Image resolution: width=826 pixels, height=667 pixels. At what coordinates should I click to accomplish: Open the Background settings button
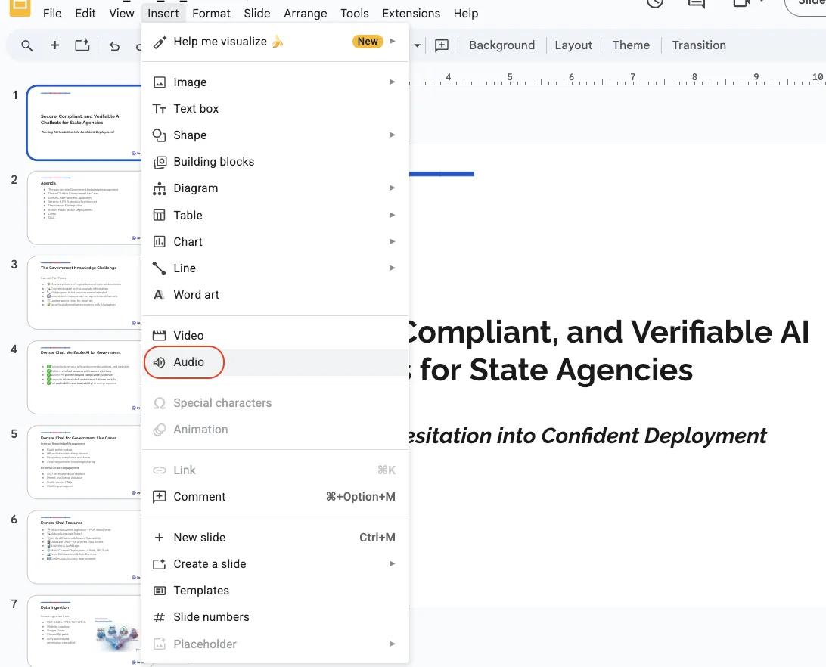pyautogui.click(x=501, y=45)
